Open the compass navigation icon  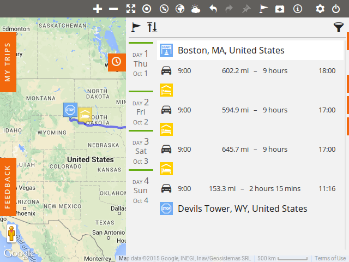coord(164,9)
